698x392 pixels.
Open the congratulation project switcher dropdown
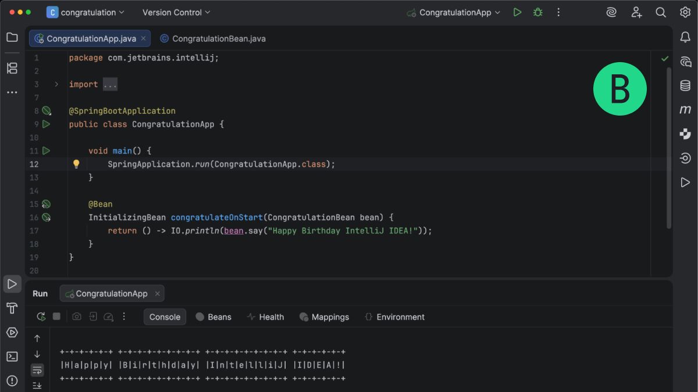(x=86, y=12)
